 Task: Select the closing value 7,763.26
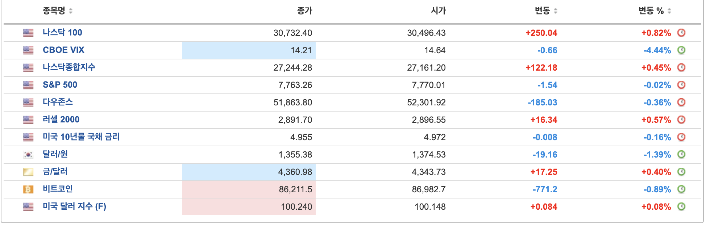[295, 85]
